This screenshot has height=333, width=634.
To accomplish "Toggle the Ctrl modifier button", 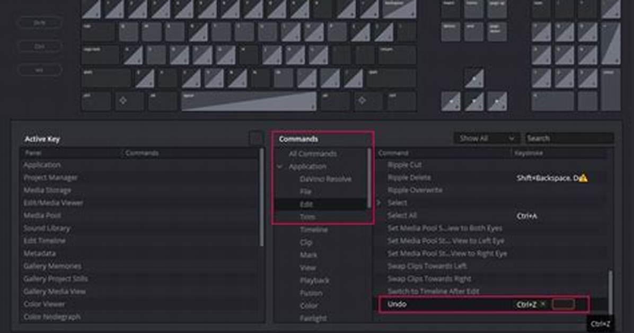I will (x=40, y=46).
